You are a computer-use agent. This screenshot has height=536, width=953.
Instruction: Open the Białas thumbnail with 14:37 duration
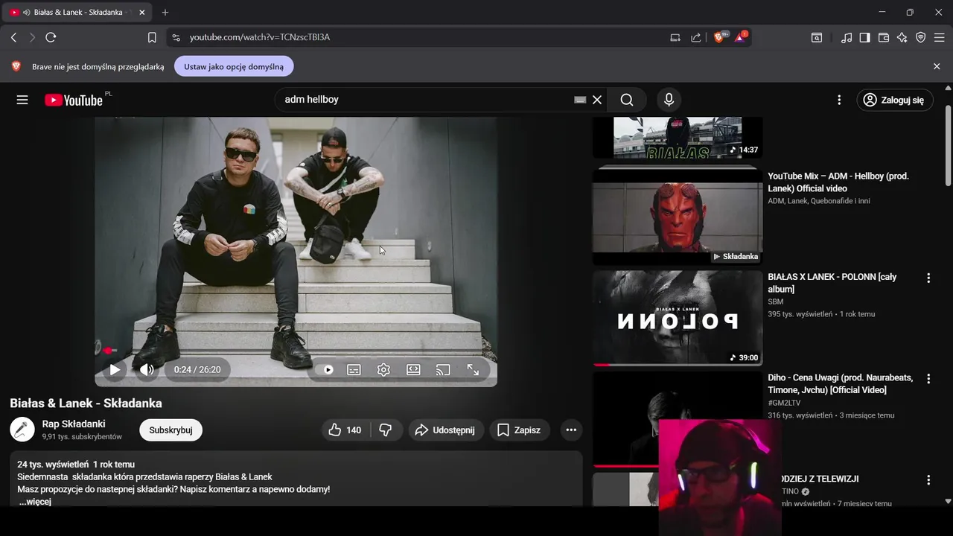click(x=678, y=138)
